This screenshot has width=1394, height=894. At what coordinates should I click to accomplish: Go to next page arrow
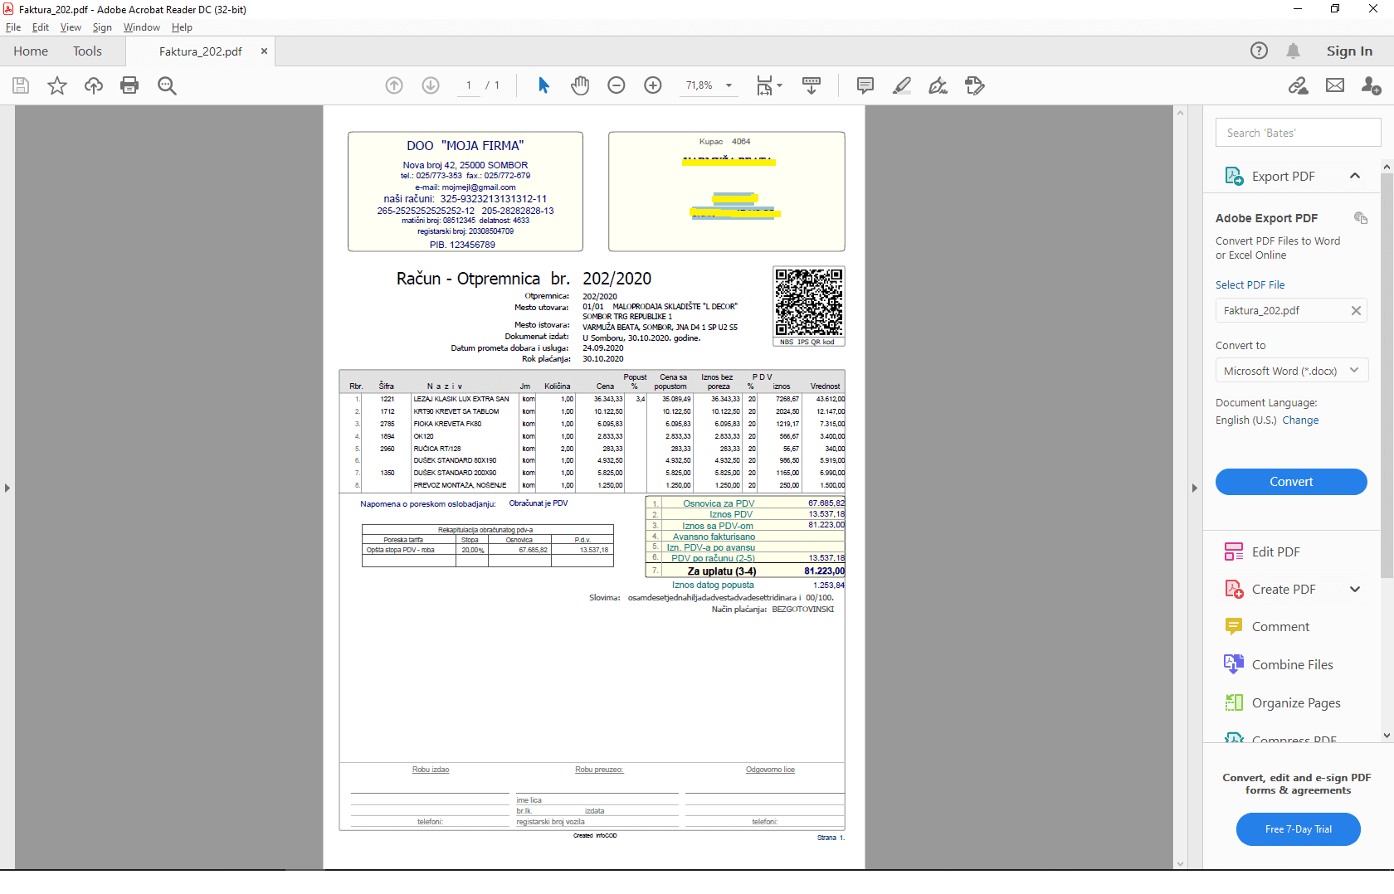point(431,85)
